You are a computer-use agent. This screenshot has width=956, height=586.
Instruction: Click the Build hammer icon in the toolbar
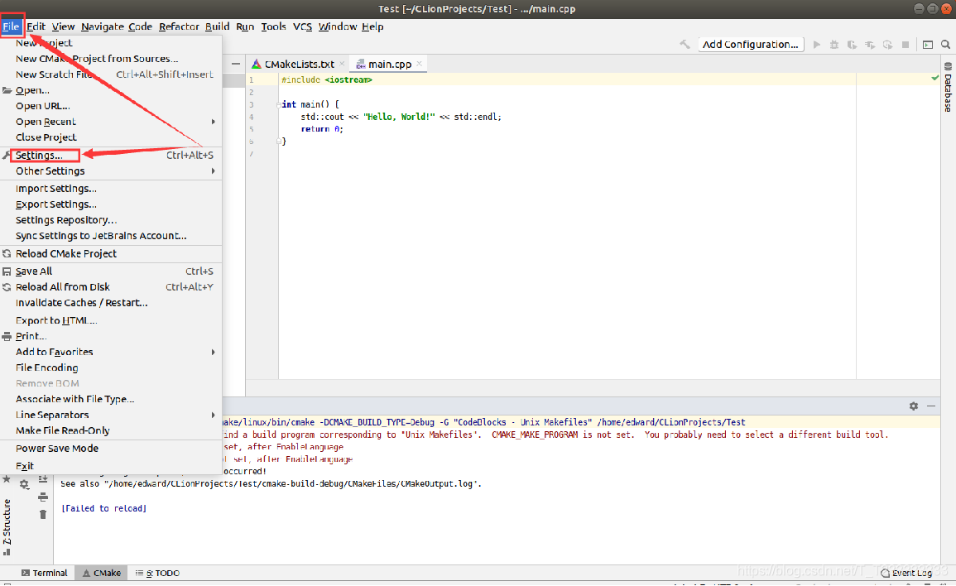point(685,45)
